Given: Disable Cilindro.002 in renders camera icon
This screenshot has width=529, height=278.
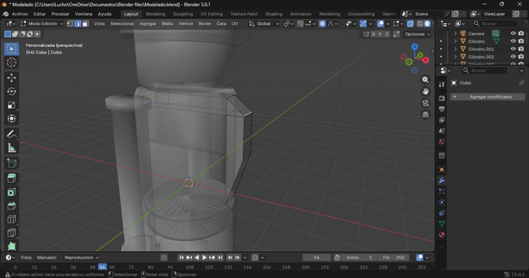Looking at the screenshot, I should coord(521,57).
